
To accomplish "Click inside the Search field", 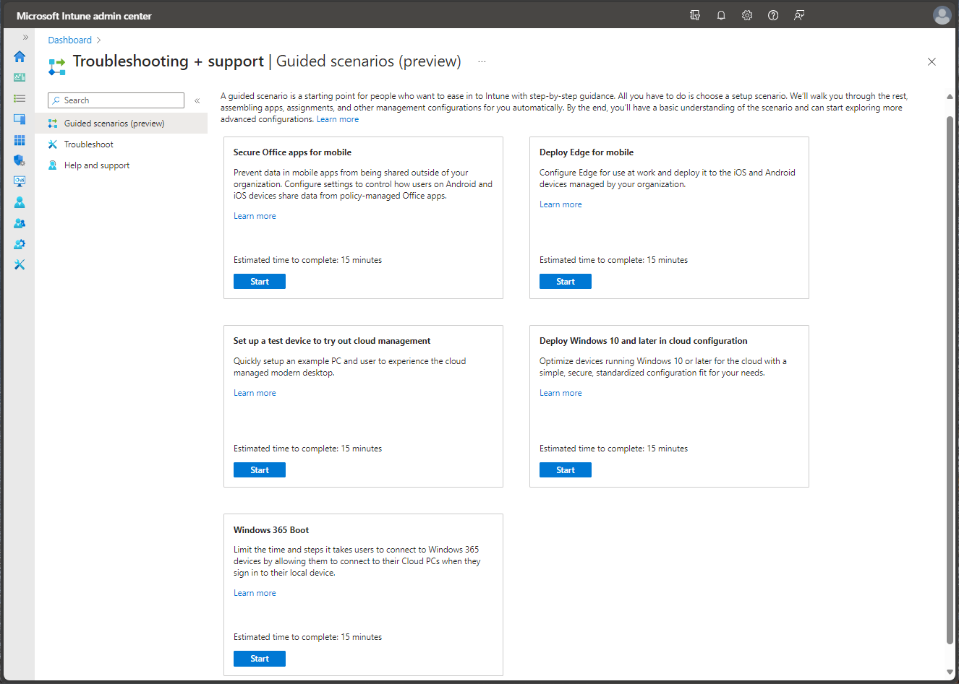I will 116,100.
